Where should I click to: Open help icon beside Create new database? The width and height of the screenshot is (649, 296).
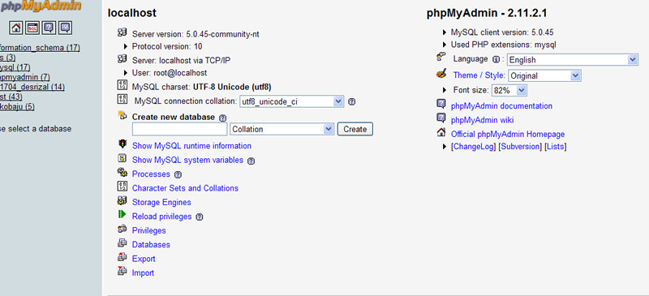point(222,118)
